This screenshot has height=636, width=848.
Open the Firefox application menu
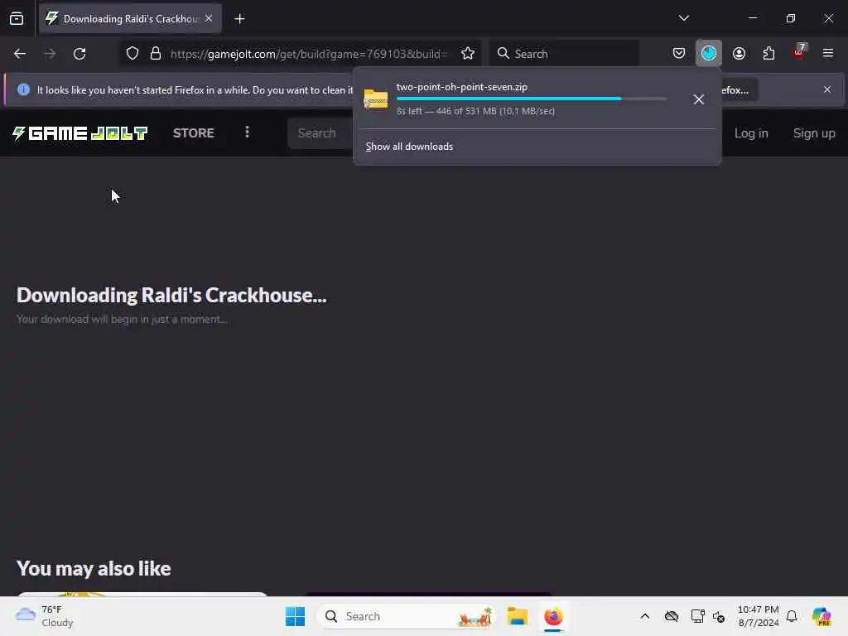pos(828,54)
